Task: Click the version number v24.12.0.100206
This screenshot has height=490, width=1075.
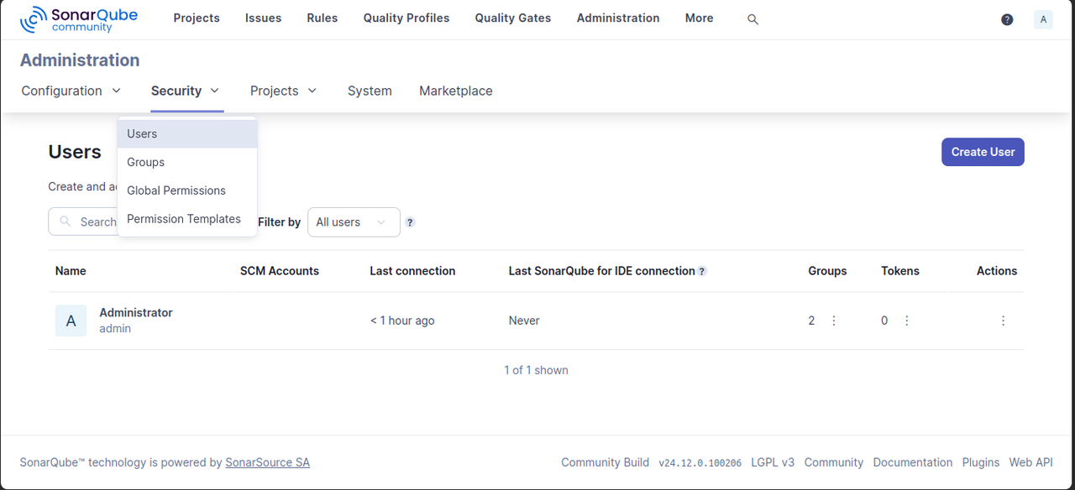Action: [700, 462]
